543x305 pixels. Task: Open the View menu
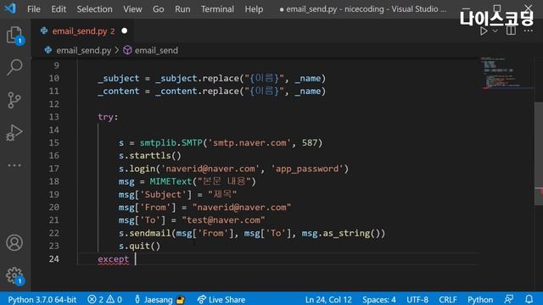pyautogui.click(x=132, y=9)
